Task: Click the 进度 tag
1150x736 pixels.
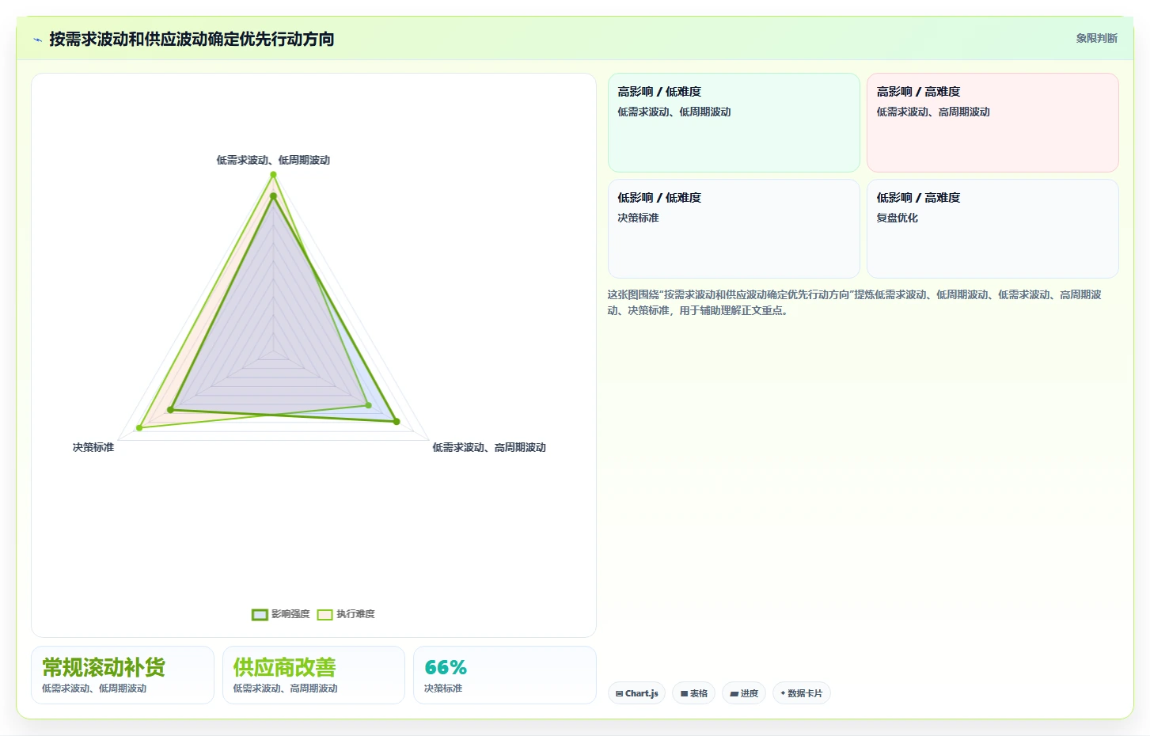Action: point(744,693)
